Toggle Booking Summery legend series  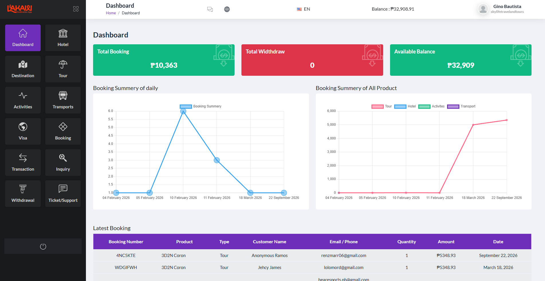200,106
